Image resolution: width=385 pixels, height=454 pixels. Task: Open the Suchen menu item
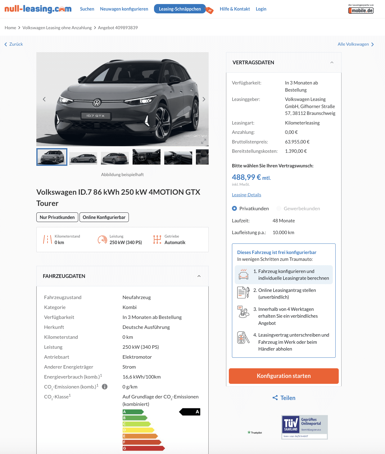click(87, 9)
